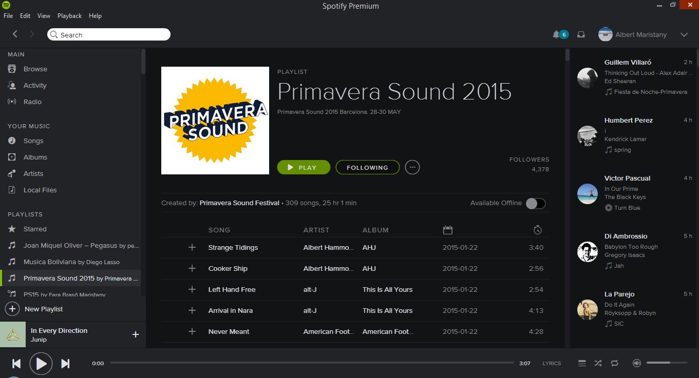Add Arrival in Nara to your music

pos(192,311)
